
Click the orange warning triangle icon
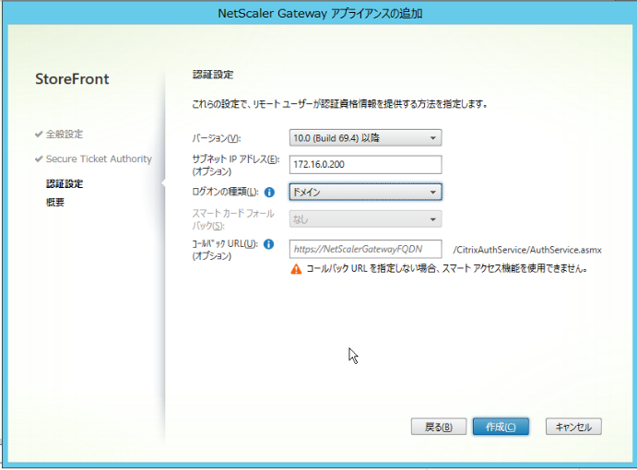[296, 269]
